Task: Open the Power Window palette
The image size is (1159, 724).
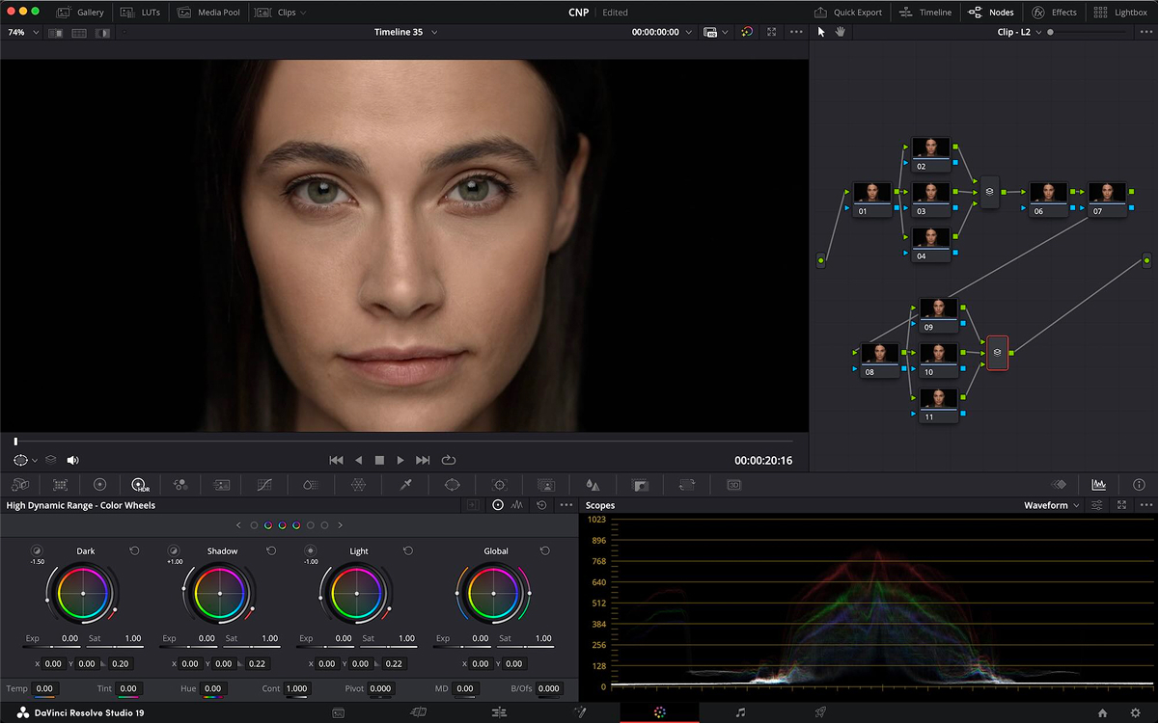Action: click(x=452, y=485)
